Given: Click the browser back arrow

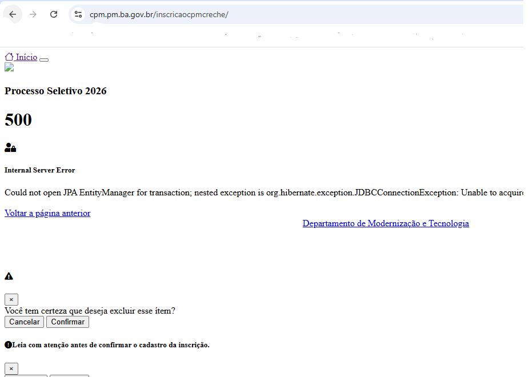Looking at the screenshot, I should 13,14.
